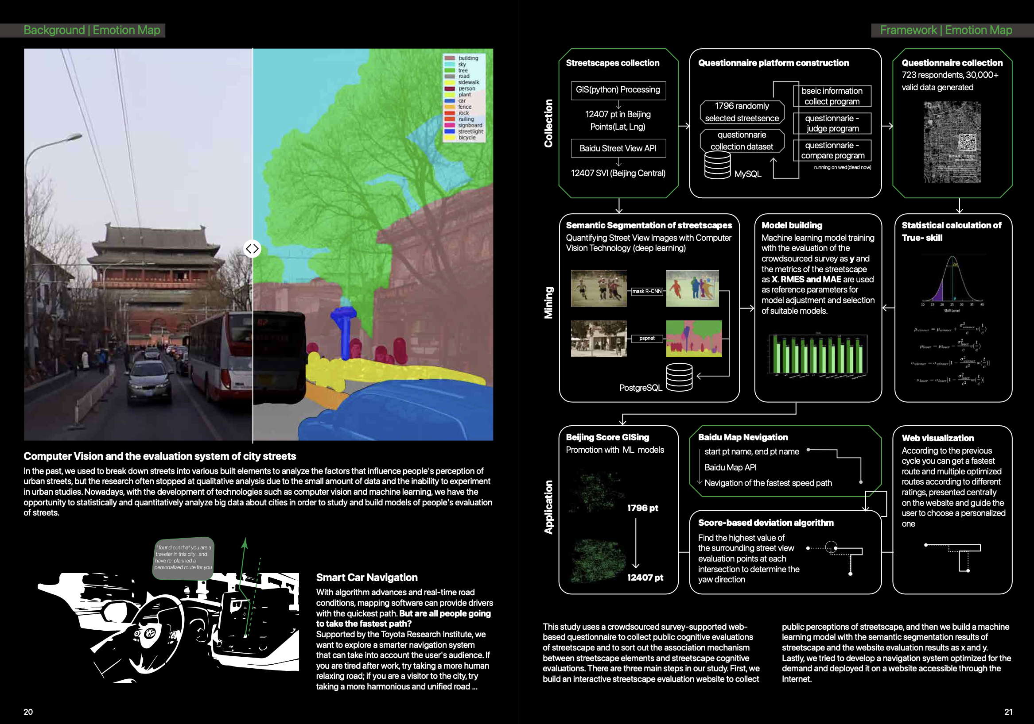Click 'Semantic Segmentation of streetscapes' heading

coord(649,225)
